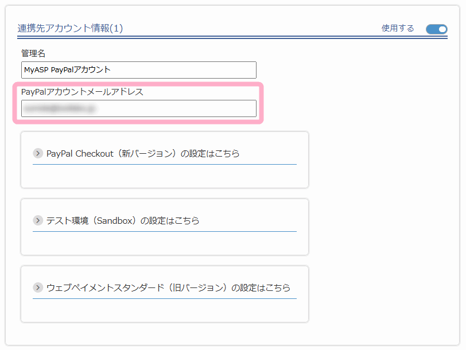Click the blue underline under PayPal Checkout
Viewport: 466px width, 350px height.
pyautogui.click(x=164, y=164)
